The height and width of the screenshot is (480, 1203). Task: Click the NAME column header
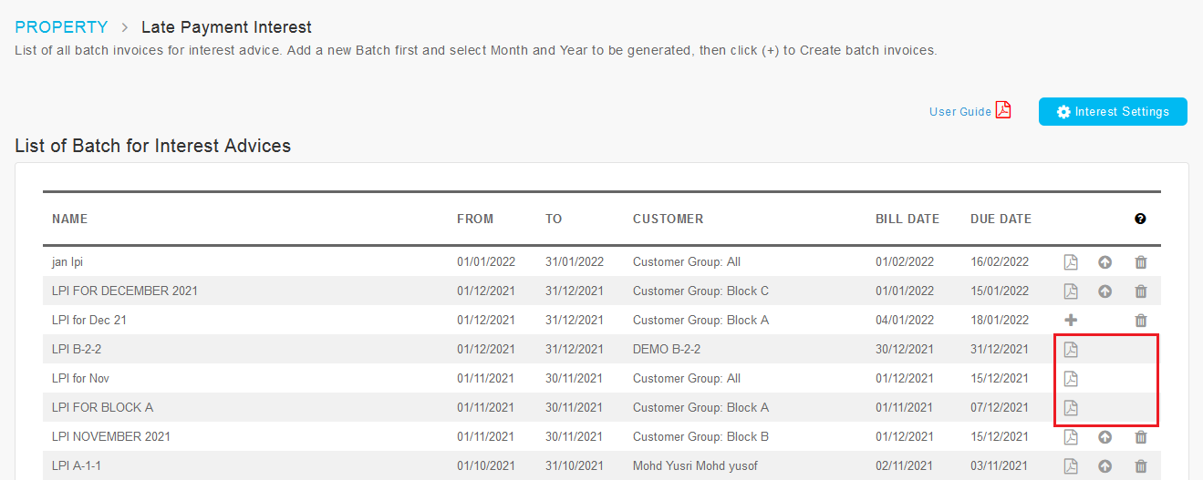69,219
